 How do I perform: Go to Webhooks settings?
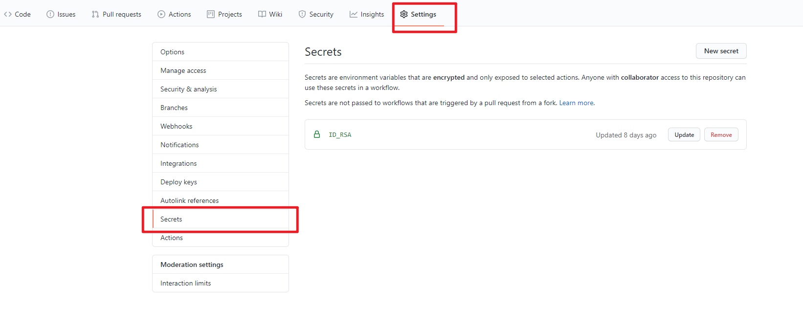(177, 126)
